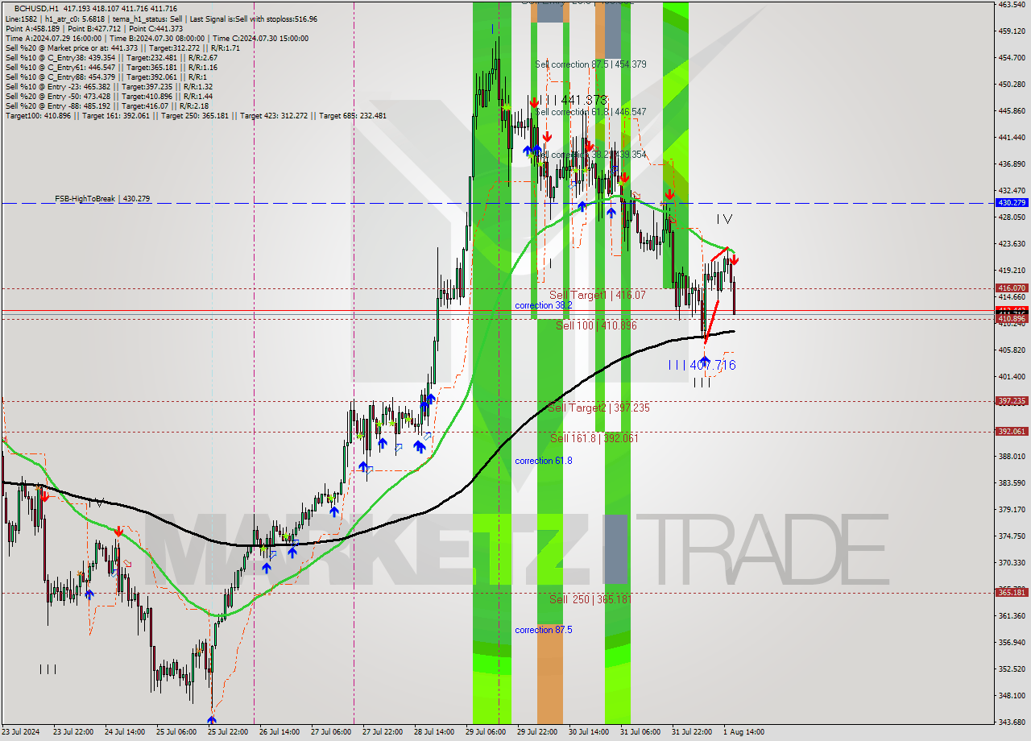This screenshot has width=1031, height=741.
Task: Click the 'I V' wave label
Action: (724, 219)
